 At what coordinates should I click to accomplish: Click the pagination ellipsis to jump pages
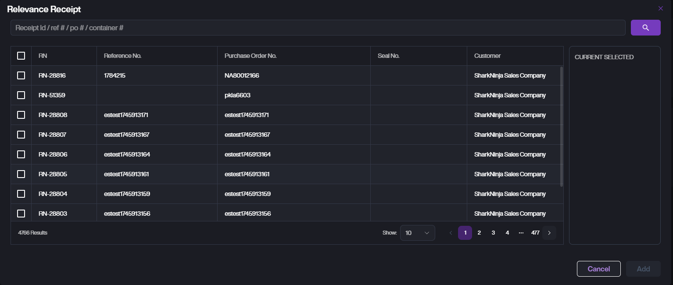[521, 233]
